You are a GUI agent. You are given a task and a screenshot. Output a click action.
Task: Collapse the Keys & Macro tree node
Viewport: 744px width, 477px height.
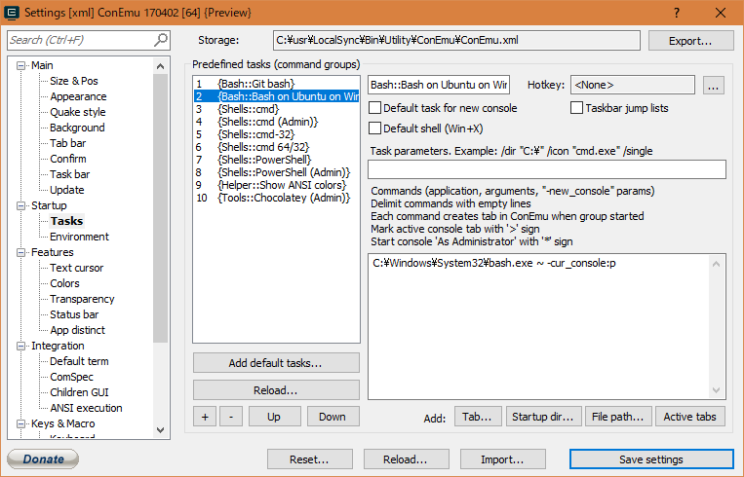coord(20,423)
